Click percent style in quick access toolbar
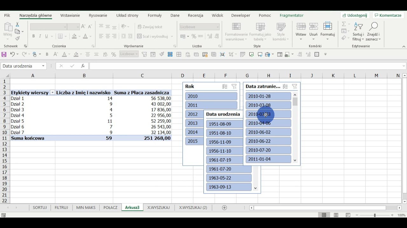Screen dimensions: 407x228 tap(114, 54)
